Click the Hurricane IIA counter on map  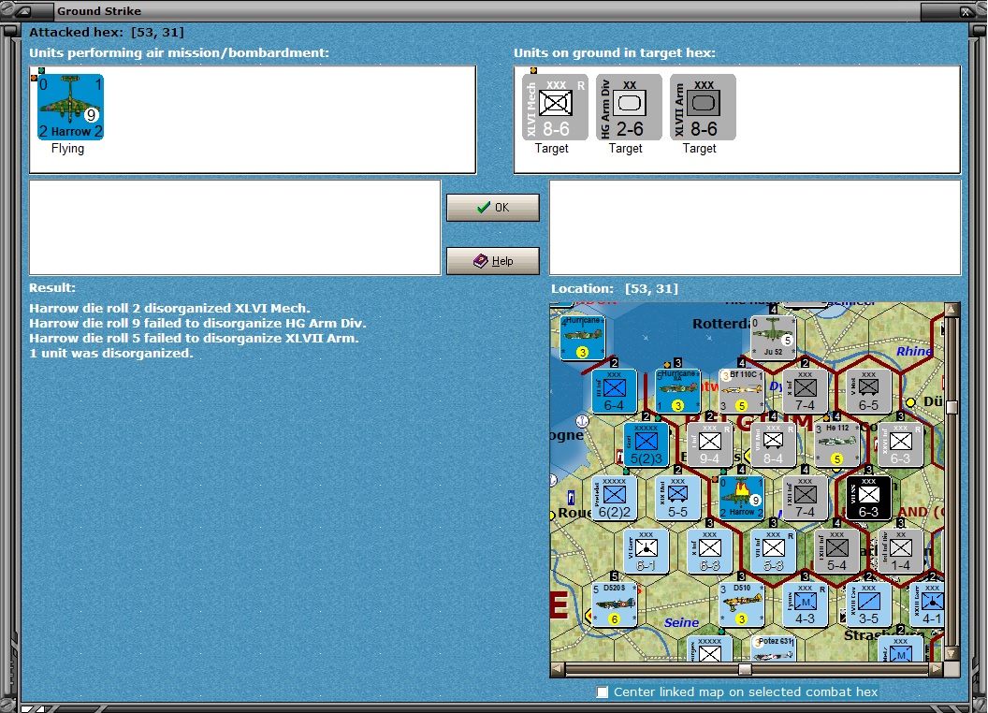point(677,391)
